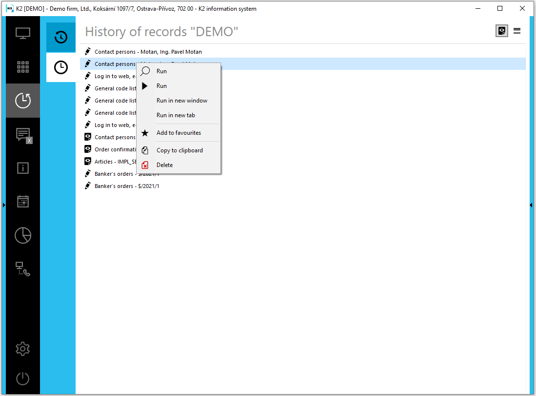
Task: Select first Contact persons - Motan row
Action: pyautogui.click(x=302, y=52)
